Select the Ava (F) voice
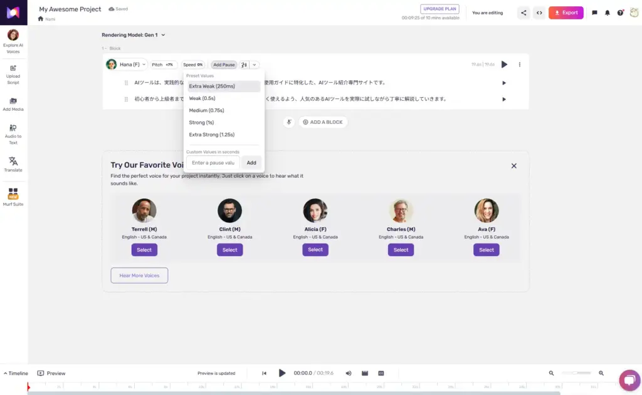The height and width of the screenshot is (395, 642). tap(487, 250)
